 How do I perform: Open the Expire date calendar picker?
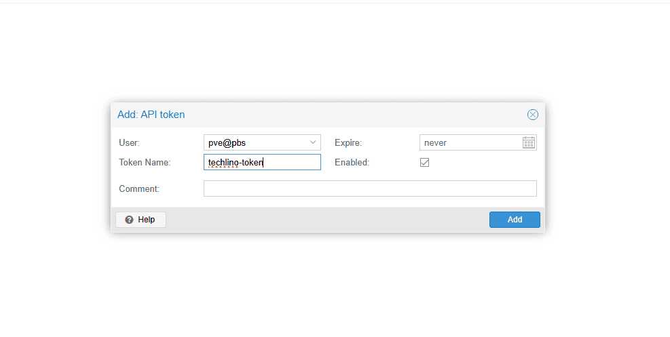pos(529,142)
